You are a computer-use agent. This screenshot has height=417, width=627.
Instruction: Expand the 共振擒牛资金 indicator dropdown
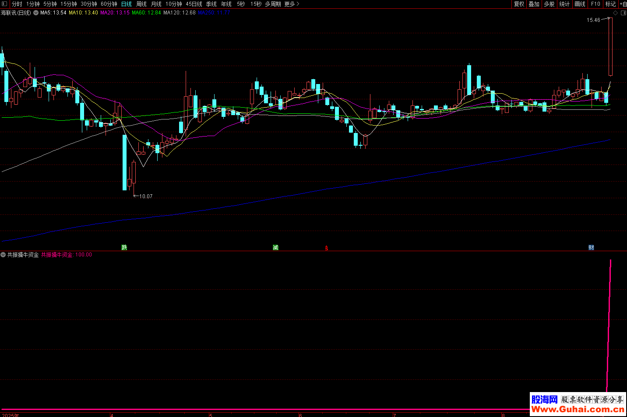[3, 255]
